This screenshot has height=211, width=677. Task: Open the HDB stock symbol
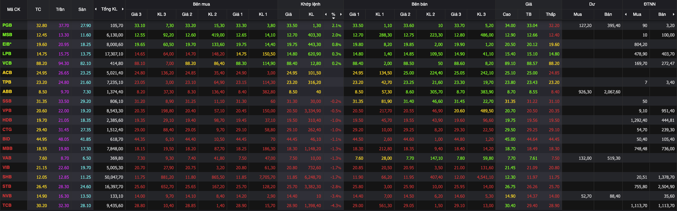[x=7, y=120]
